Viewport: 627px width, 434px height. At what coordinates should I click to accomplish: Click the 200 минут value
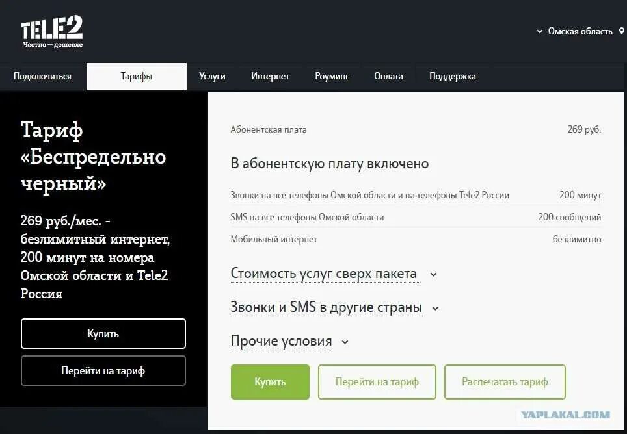580,196
